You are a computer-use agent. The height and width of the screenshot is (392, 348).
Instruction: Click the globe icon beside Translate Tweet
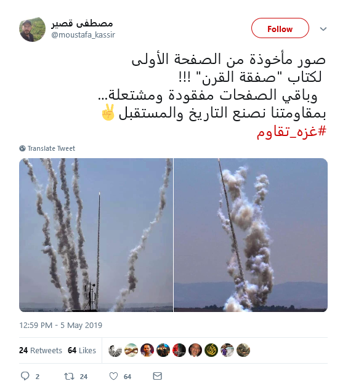click(x=23, y=148)
